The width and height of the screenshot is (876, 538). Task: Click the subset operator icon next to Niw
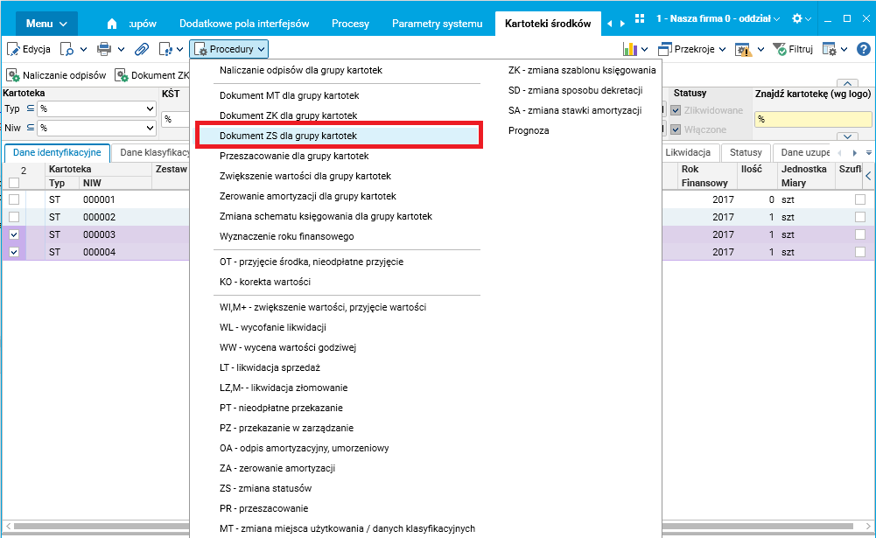(x=30, y=128)
